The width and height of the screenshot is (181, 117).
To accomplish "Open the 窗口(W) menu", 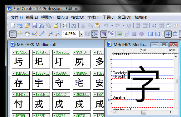I will 124,17.
